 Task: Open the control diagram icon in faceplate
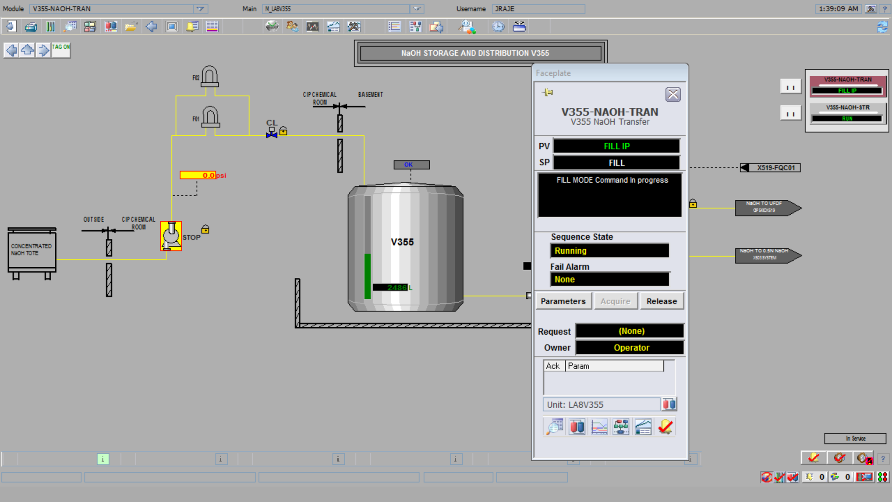pos(621,427)
